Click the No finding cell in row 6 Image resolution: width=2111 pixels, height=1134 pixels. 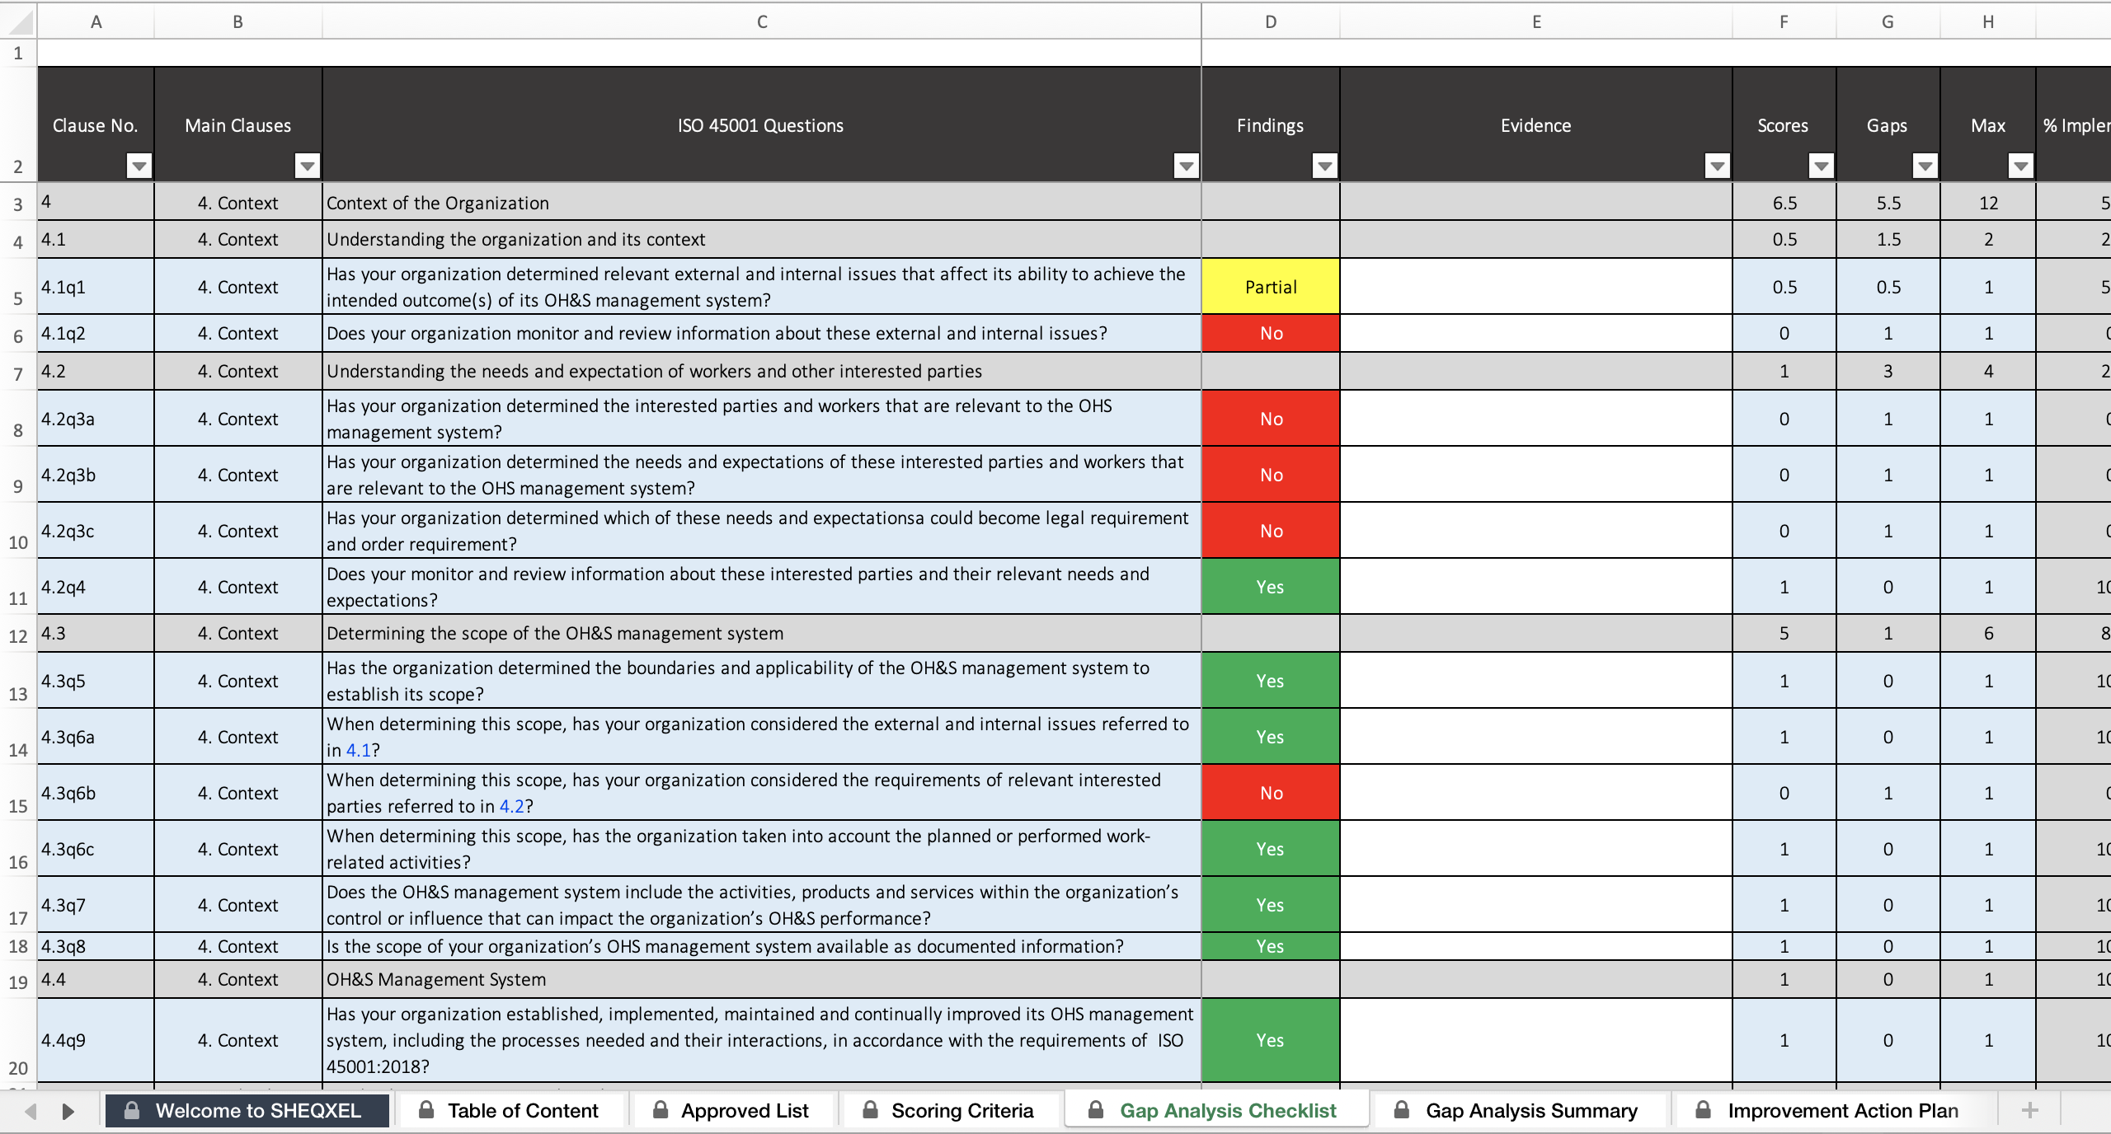pos(1270,332)
